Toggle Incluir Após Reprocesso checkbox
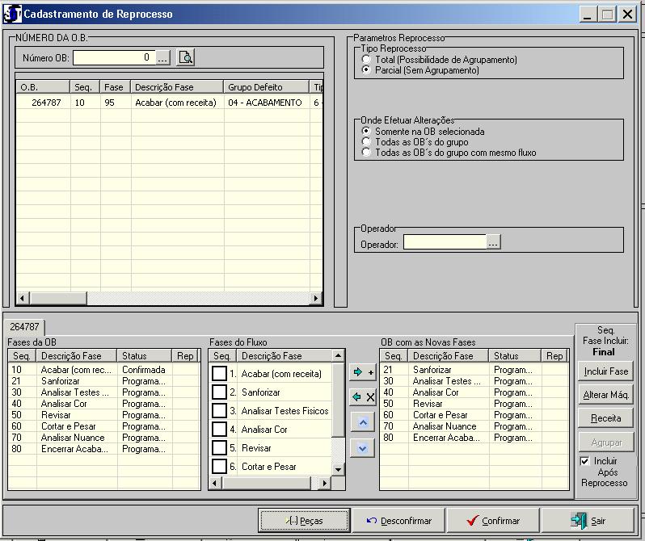This screenshot has height=541, width=645. tap(585, 461)
